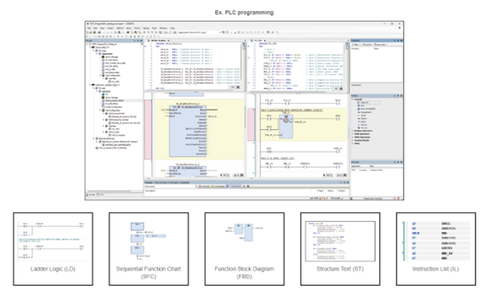Activate the PLC_PRG editor tab
This screenshot has height=296, width=503.
tap(259, 41)
